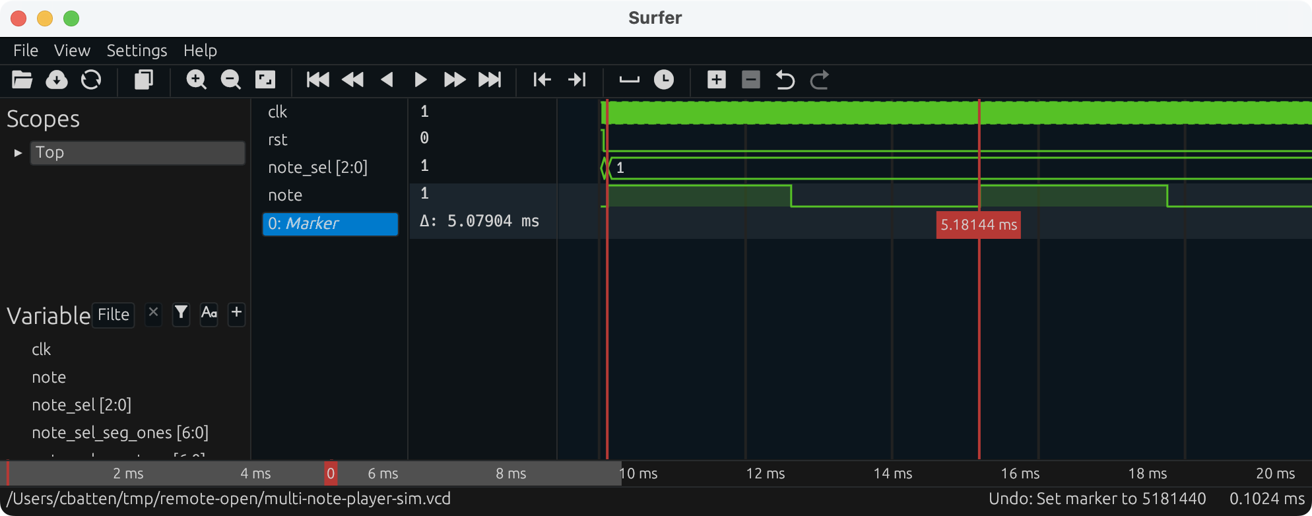1312x516 pixels.
Task: Go to the next transition edge
Action: click(x=577, y=80)
